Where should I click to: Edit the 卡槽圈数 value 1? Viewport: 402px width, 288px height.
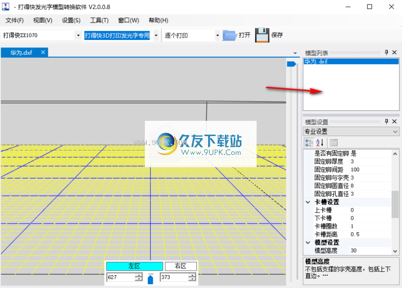[x=370, y=226]
